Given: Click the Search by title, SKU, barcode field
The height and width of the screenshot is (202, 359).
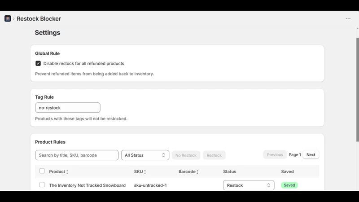Looking at the screenshot, I should [77, 155].
